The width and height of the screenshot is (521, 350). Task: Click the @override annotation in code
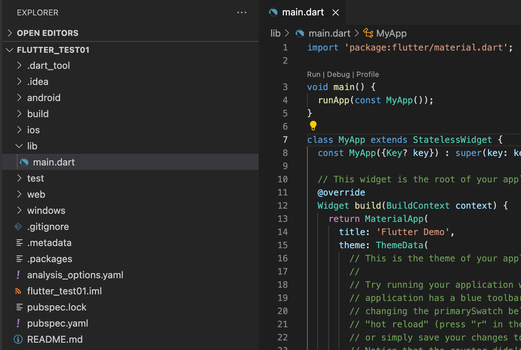pos(341,192)
